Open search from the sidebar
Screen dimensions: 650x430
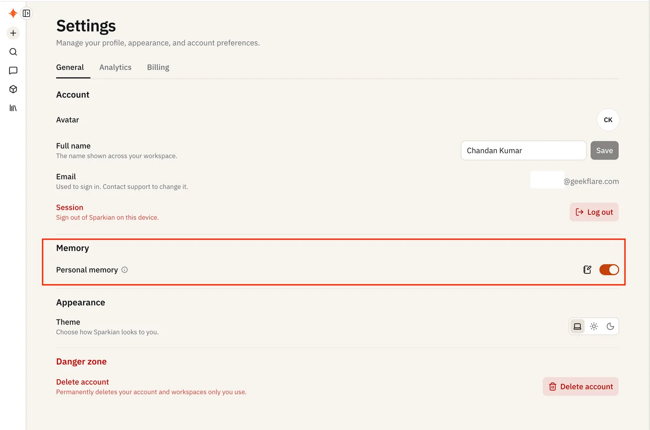pos(13,52)
